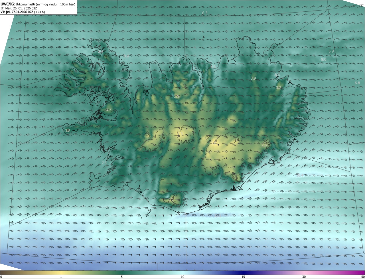Click the 5.9 value label
Image resolution: width=365 pixels, height=279 pixels.
pyautogui.click(x=331, y=51)
